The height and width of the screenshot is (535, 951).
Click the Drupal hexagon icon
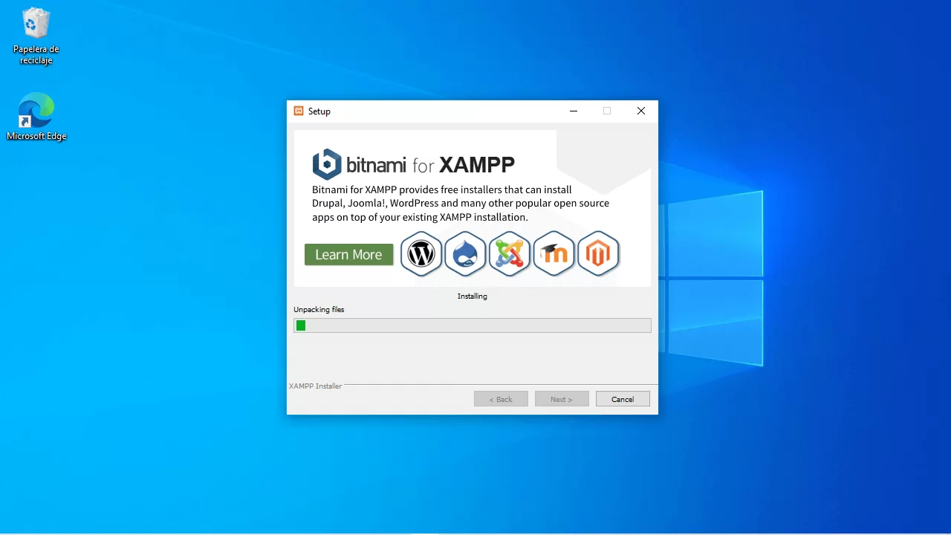[465, 254]
